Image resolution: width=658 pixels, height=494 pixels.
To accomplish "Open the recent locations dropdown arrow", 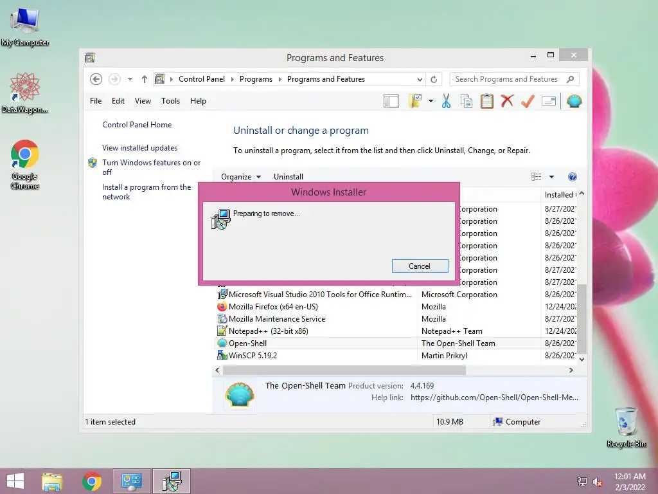I will click(130, 79).
